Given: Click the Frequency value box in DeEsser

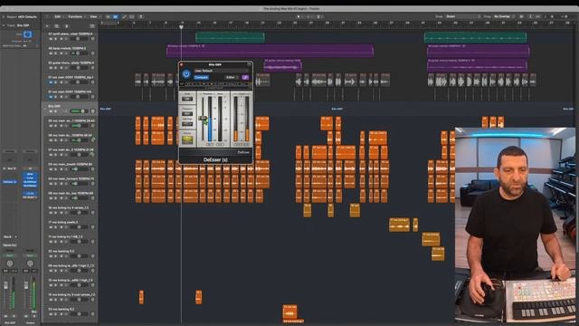Looking at the screenshot, I should 187,114.
